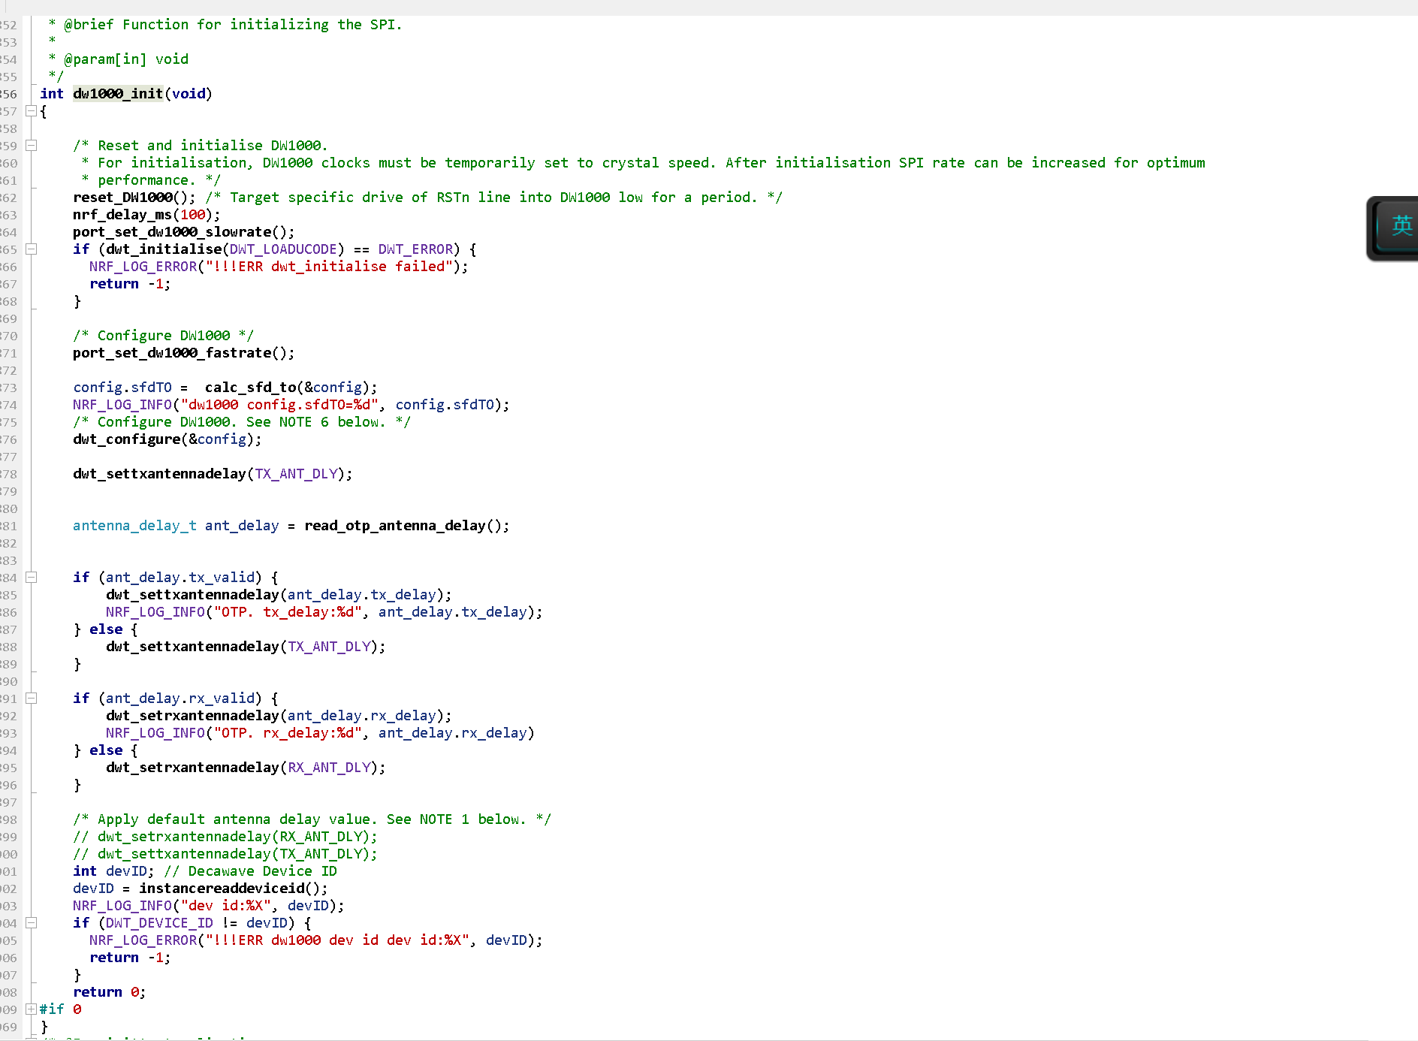This screenshot has width=1418, height=1041.
Task: Click the OTP. tx_delay:%d log string
Action: tap(288, 612)
